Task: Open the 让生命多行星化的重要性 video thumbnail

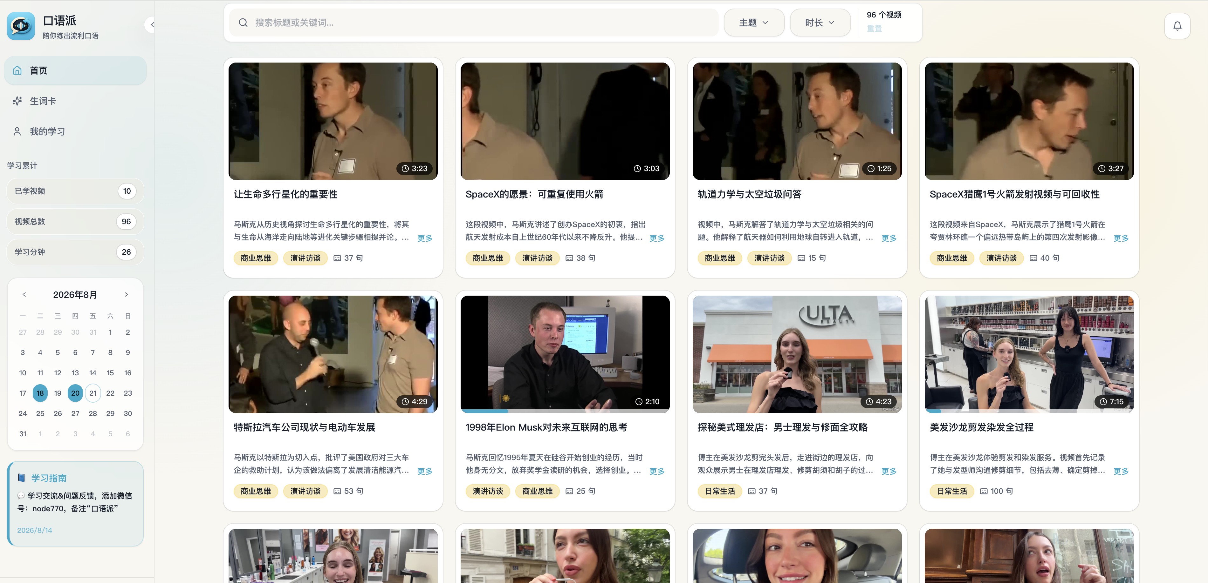Action: pyautogui.click(x=333, y=121)
